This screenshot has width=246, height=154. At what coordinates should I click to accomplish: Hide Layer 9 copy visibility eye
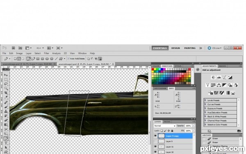click(155, 136)
